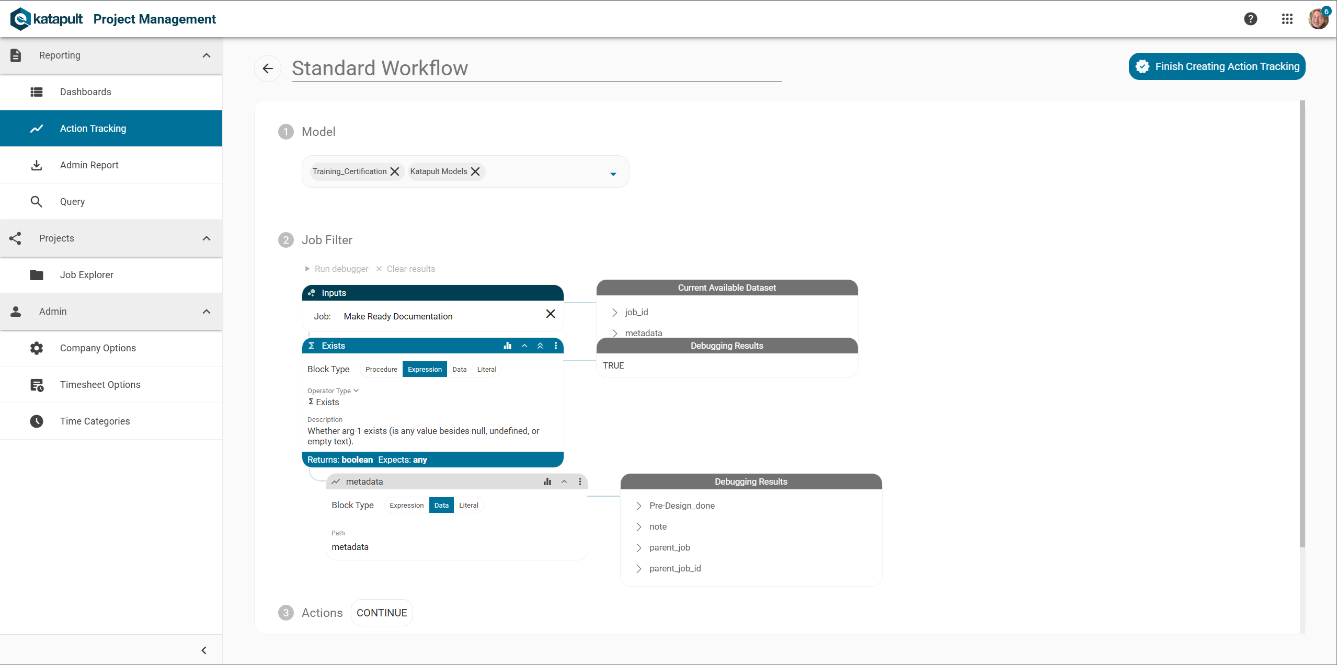Click Finish Creating Action Tracking button
1337x665 pixels.
click(1216, 66)
